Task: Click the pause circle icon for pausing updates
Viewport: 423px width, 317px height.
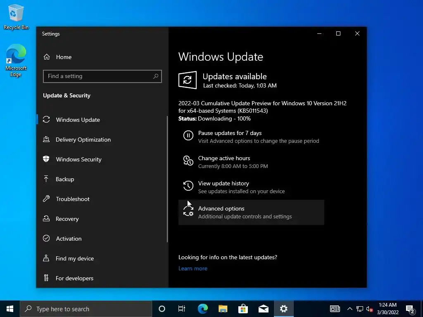Action: [x=188, y=135]
